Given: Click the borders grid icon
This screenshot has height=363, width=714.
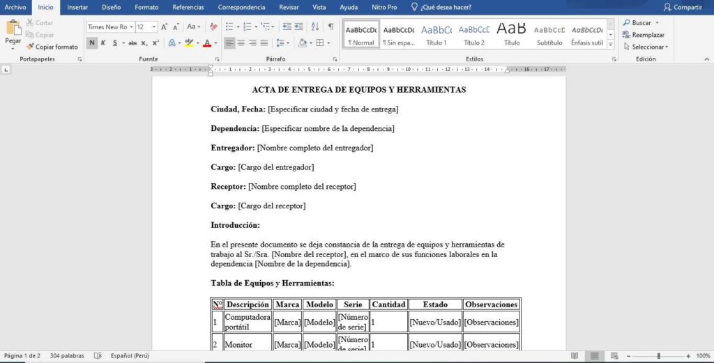Looking at the screenshot, I should [320, 43].
